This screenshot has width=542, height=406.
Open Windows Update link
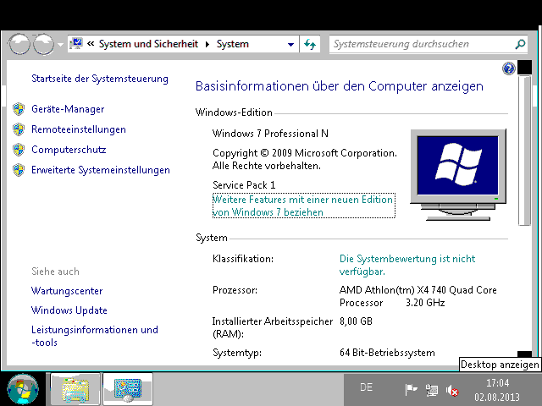(69, 310)
